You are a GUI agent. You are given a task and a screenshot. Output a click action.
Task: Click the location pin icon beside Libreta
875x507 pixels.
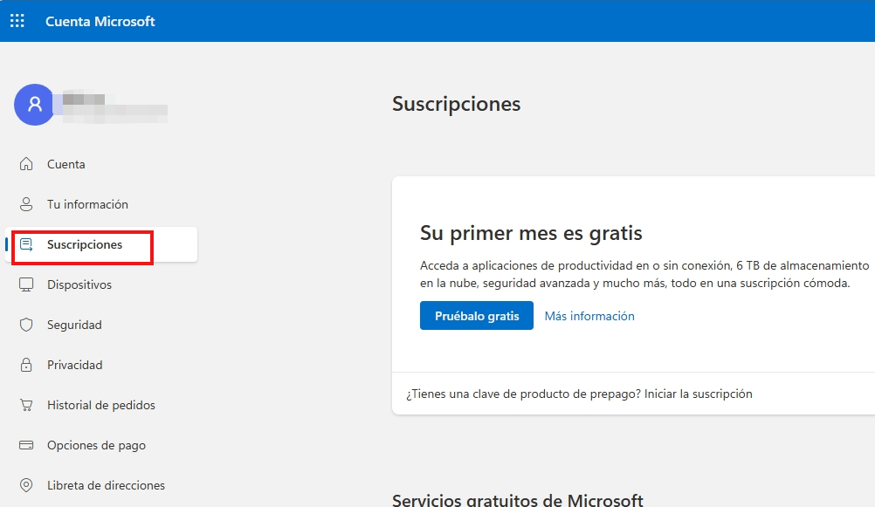26,485
